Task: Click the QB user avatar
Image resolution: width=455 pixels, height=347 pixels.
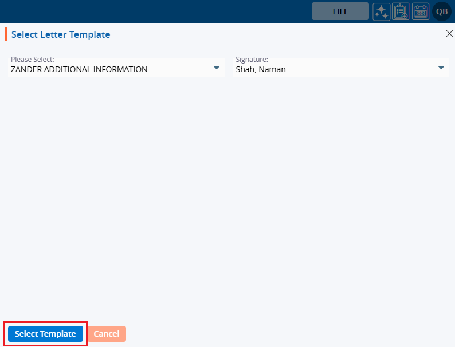Action: [442, 11]
